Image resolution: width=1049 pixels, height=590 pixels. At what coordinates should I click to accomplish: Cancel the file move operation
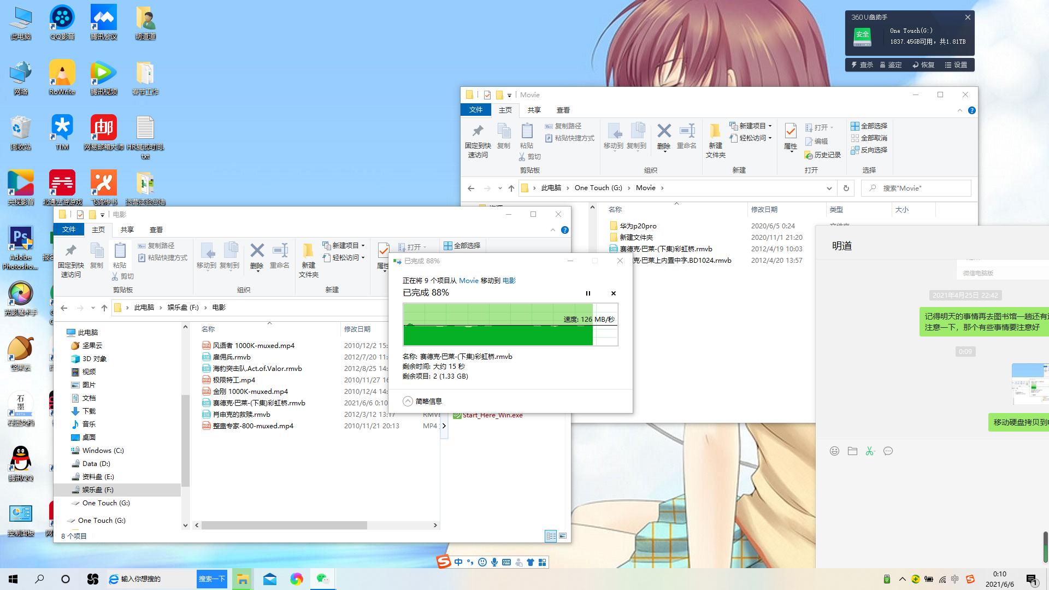[613, 293]
